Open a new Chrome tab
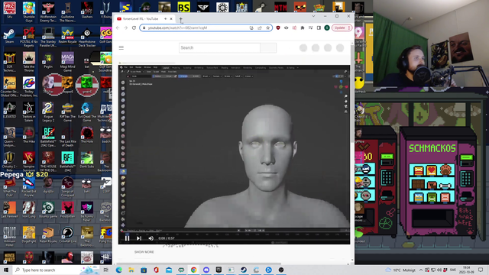Viewport: 489px width, 275px height. 180,19
